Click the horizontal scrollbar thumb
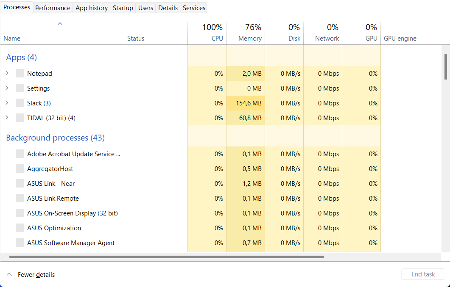 point(166,257)
